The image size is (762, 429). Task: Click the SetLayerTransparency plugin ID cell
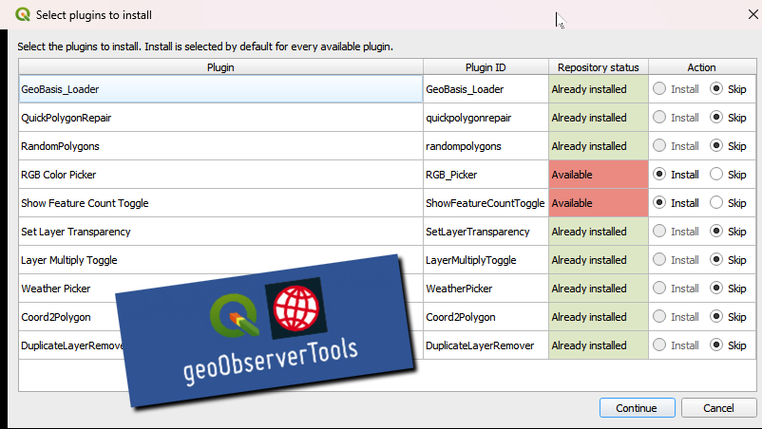[x=486, y=231]
